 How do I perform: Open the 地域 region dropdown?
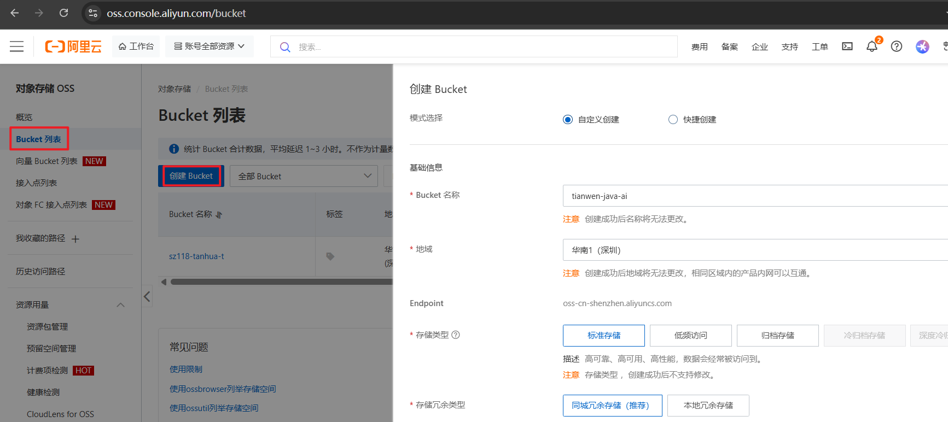(755, 250)
